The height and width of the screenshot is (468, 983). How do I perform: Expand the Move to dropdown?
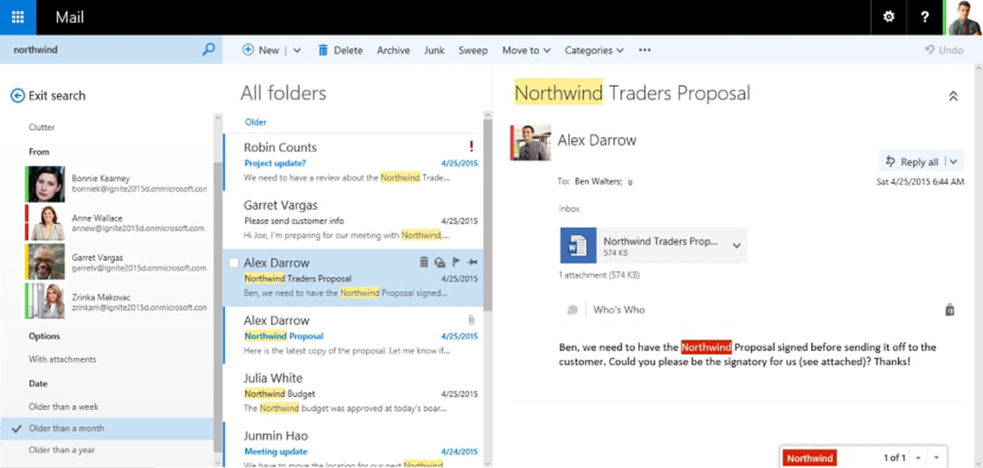click(526, 50)
